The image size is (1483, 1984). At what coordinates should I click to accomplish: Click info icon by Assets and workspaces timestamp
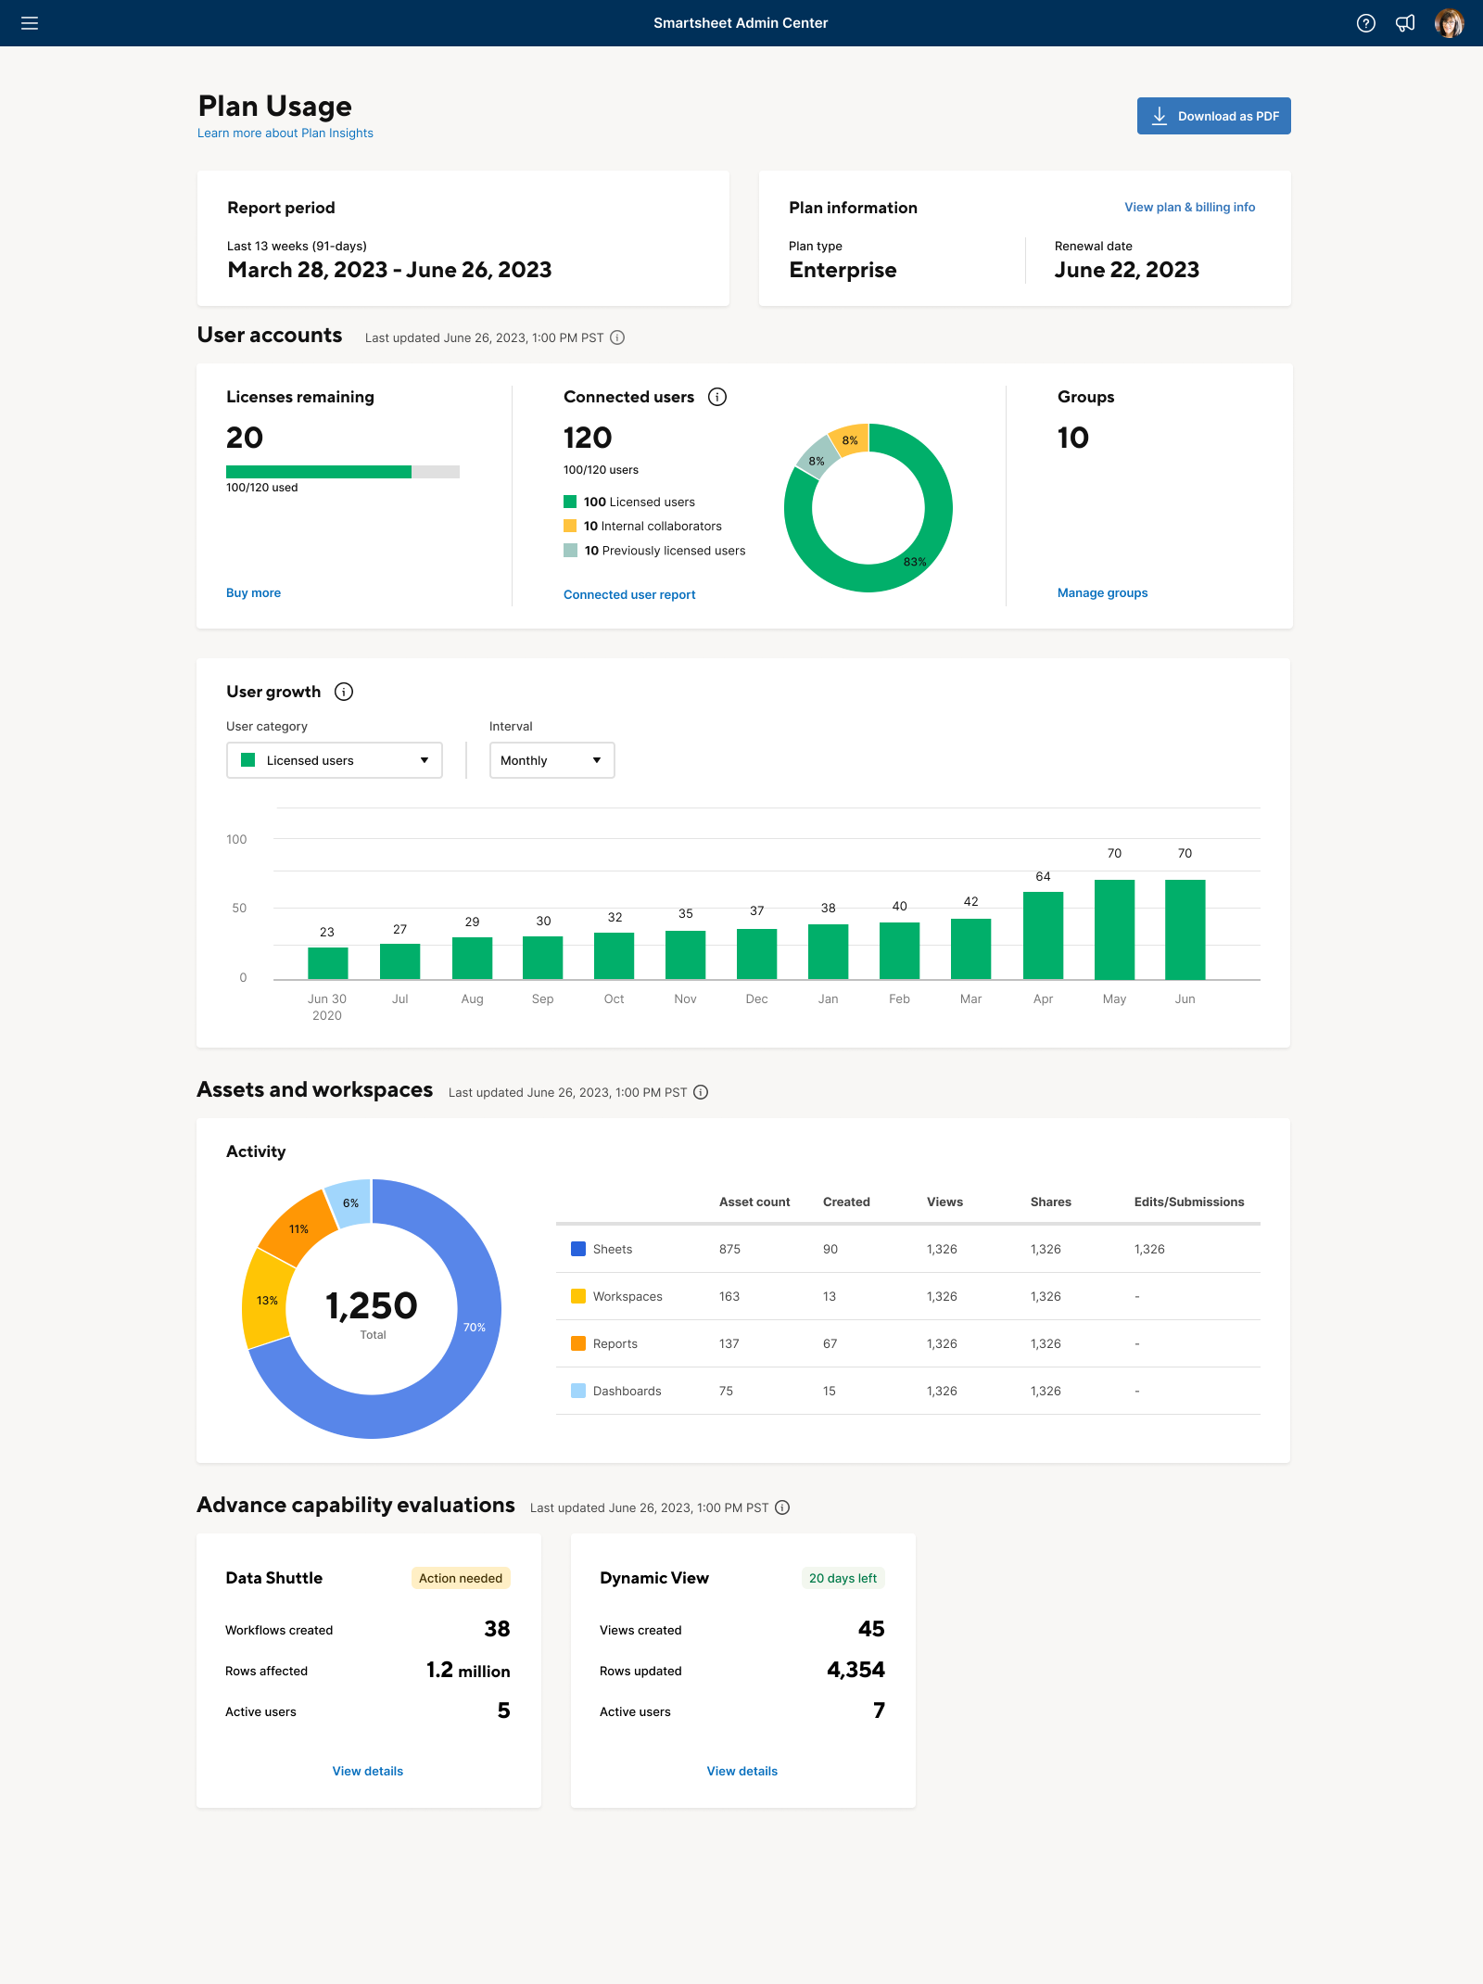click(x=701, y=1092)
